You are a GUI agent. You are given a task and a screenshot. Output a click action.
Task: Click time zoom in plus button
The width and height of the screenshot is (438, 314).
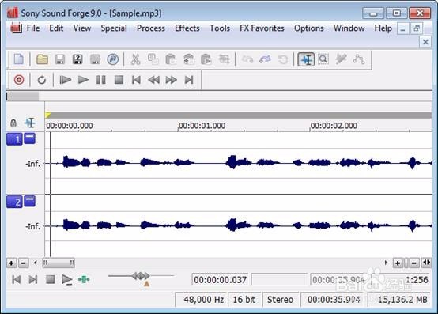398,263
